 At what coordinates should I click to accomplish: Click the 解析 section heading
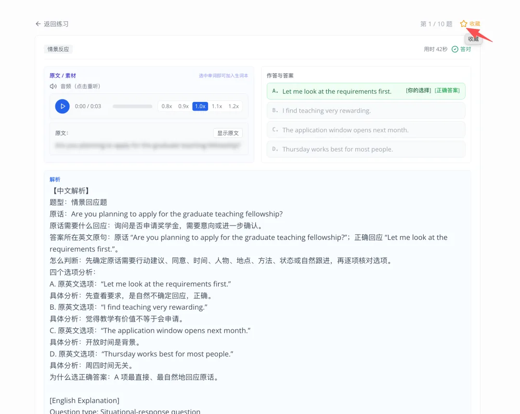click(55, 179)
